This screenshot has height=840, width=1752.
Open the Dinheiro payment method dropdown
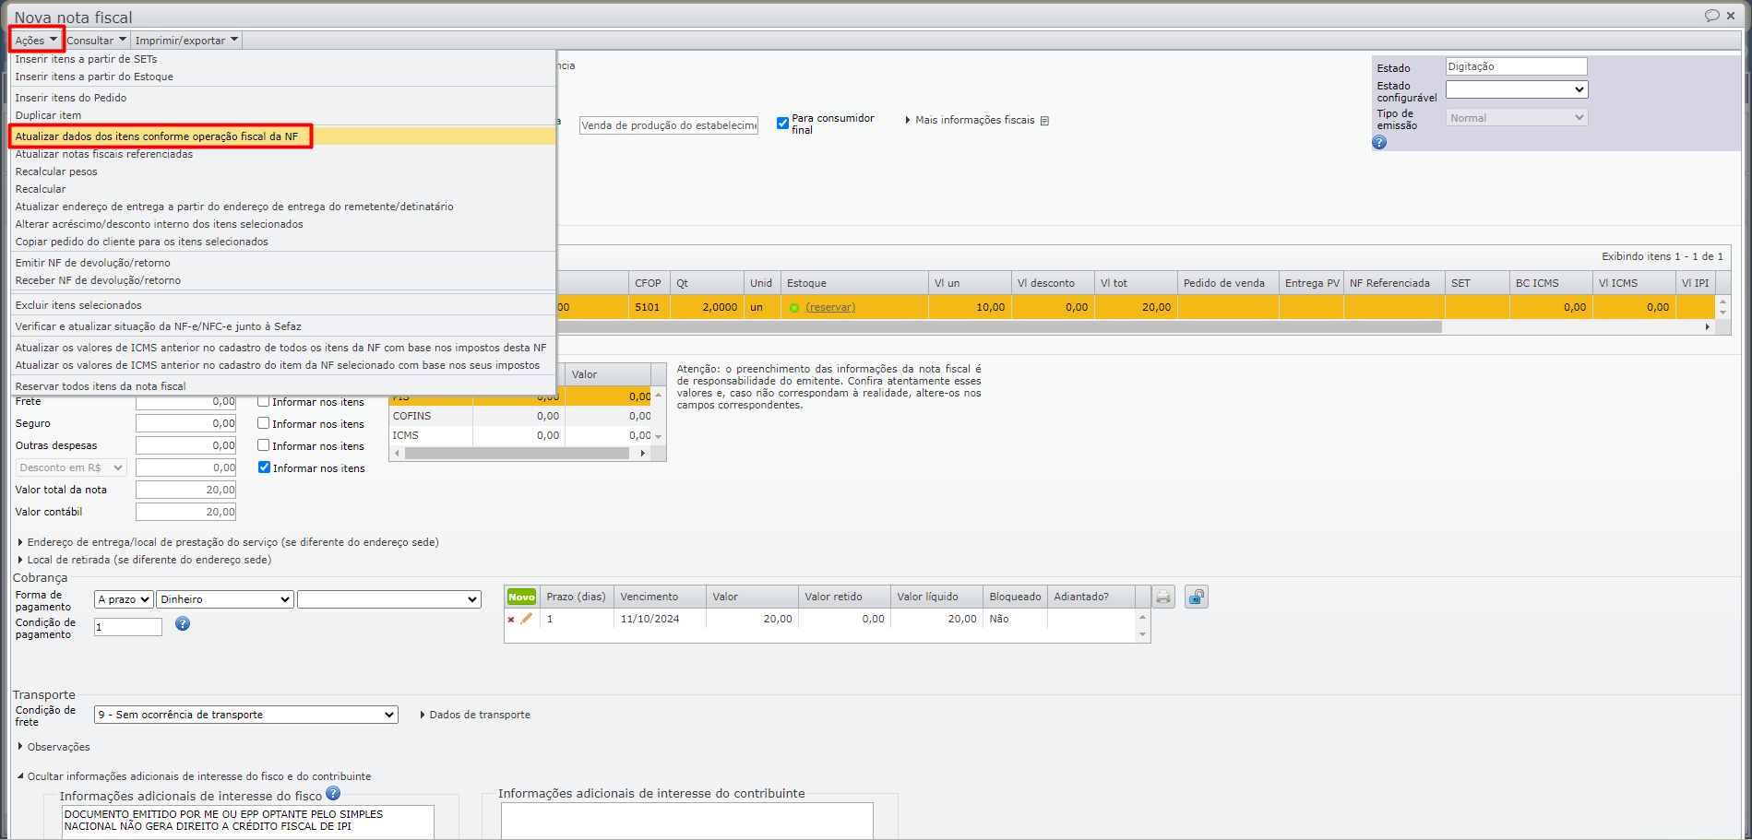225,599
